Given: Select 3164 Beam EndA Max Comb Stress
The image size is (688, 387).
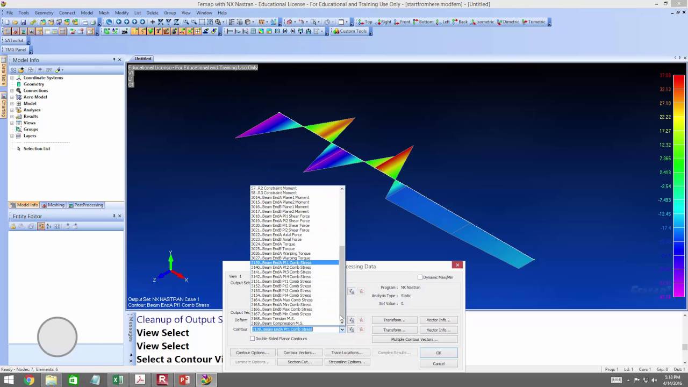Looking at the screenshot, I should [x=295, y=300].
